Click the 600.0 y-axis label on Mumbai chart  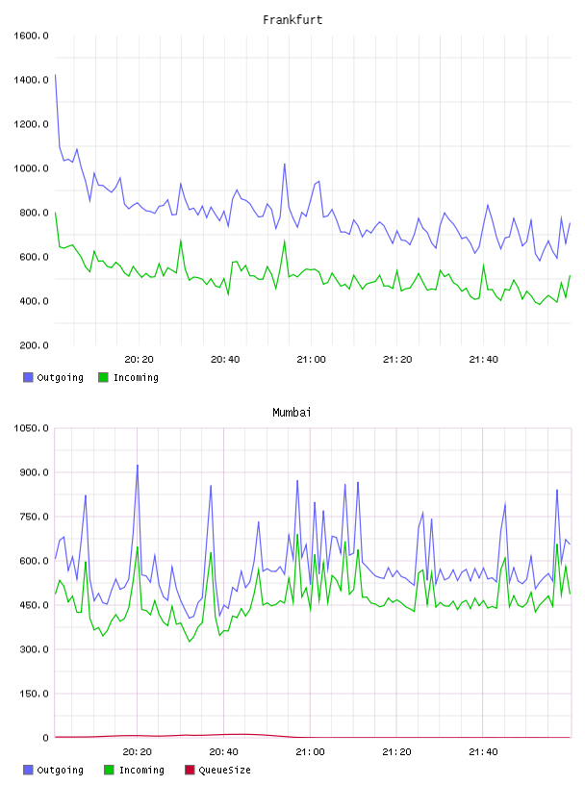34,561
